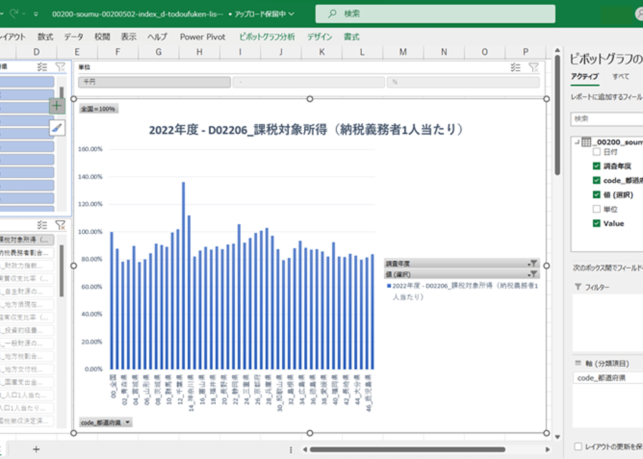
Task: Uncheck the code_都道府県 field checkbox
Action: pyautogui.click(x=596, y=180)
